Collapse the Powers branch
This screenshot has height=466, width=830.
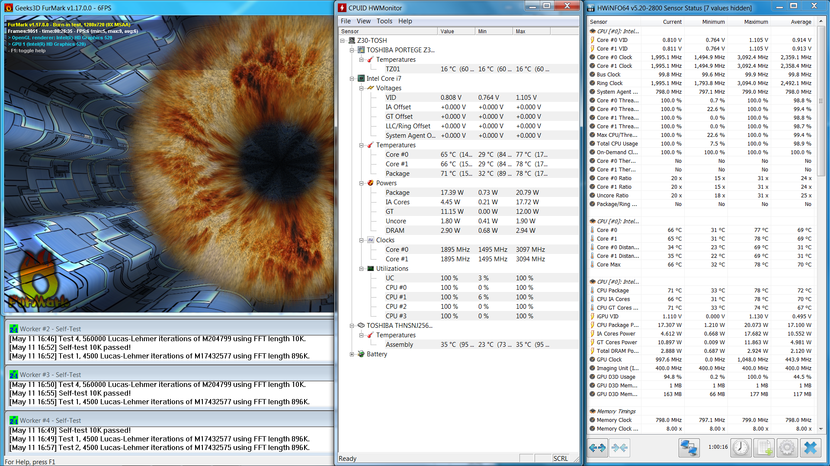tap(362, 183)
